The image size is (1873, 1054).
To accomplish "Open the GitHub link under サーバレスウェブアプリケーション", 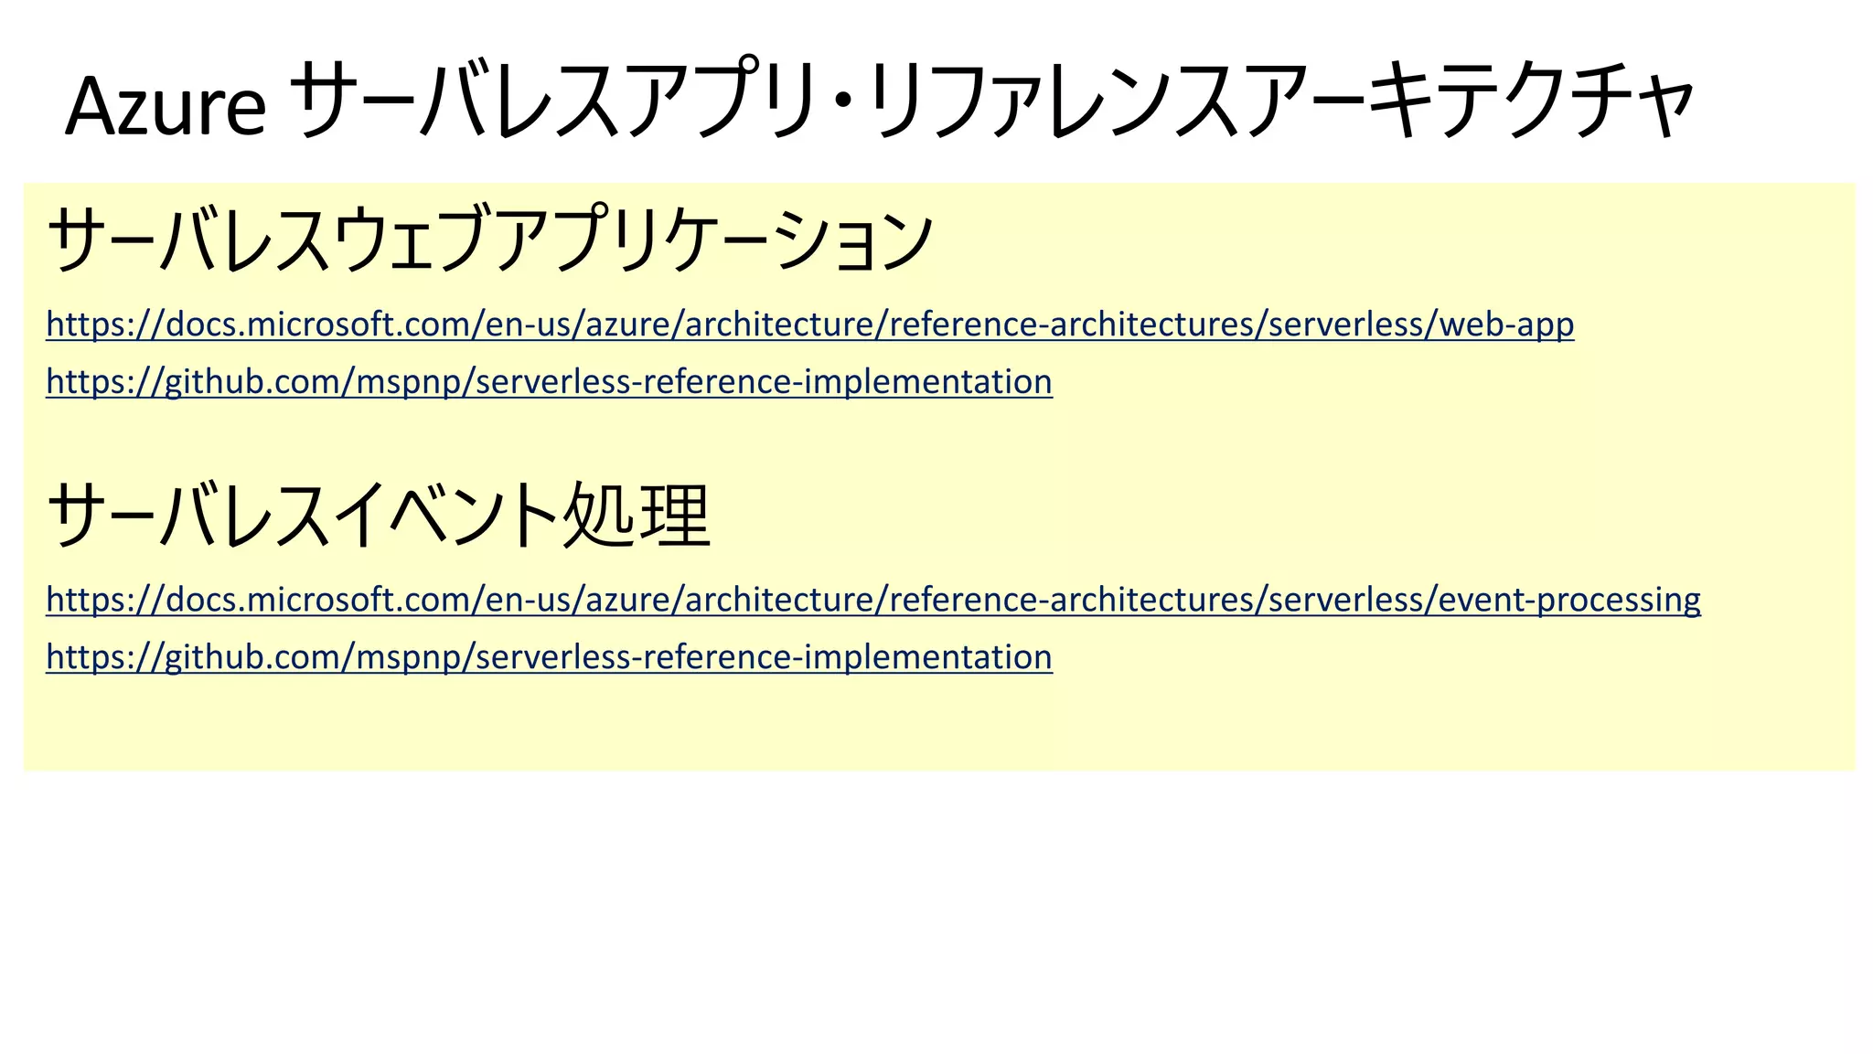I will pyautogui.click(x=550, y=382).
